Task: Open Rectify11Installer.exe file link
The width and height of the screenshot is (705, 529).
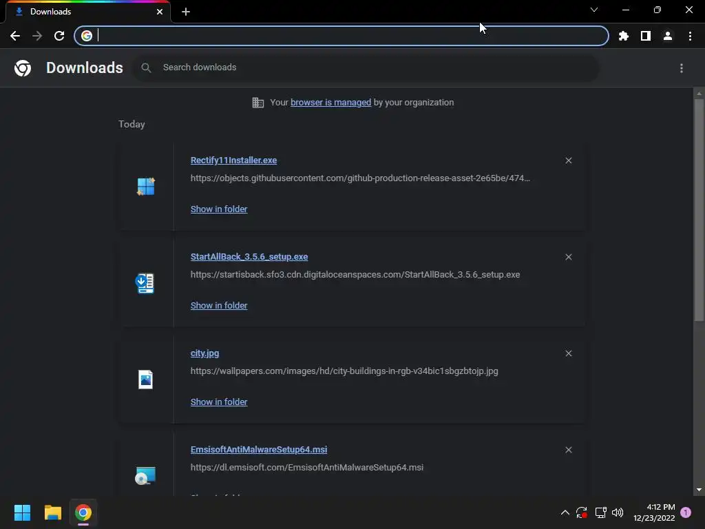Action: pos(234,160)
